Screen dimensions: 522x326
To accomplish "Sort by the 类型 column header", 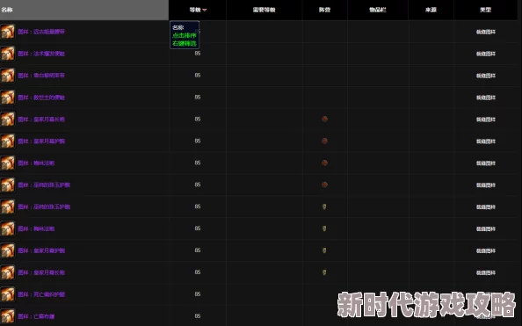I will click(485, 10).
